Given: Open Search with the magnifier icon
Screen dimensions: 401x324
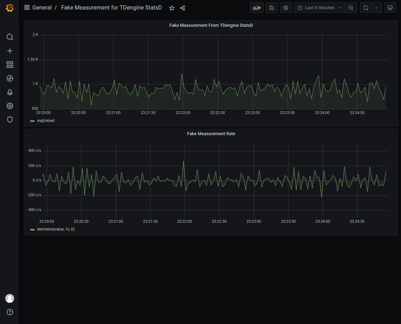Looking at the screenshot, I should (x=10, y=37).
